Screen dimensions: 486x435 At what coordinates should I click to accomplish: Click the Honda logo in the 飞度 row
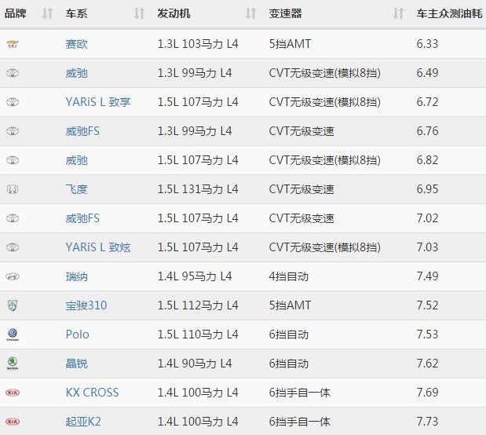click(x=13, y=189)
